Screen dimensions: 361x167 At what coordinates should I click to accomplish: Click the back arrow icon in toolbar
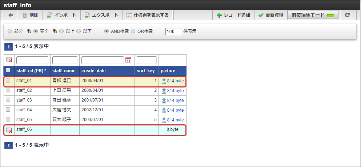[11, 15]
